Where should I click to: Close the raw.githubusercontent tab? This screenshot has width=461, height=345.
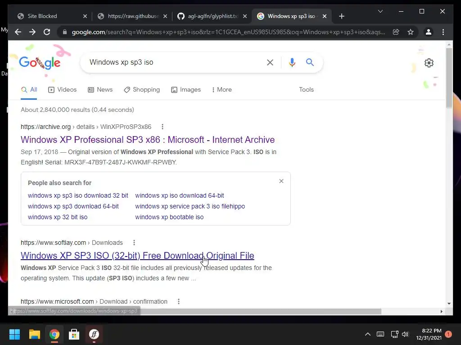coord(165,16)
